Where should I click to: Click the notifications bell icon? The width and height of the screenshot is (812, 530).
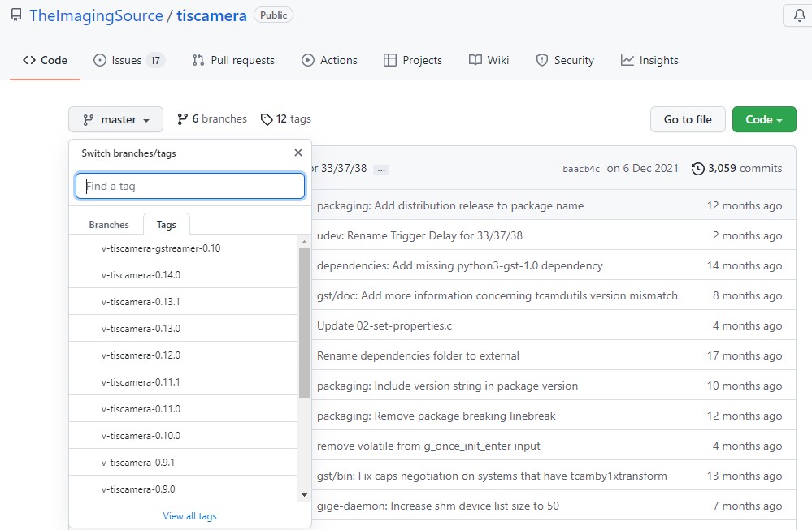(800, 15)
